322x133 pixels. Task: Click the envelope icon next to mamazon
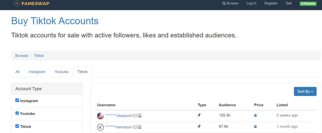[135, 127]
